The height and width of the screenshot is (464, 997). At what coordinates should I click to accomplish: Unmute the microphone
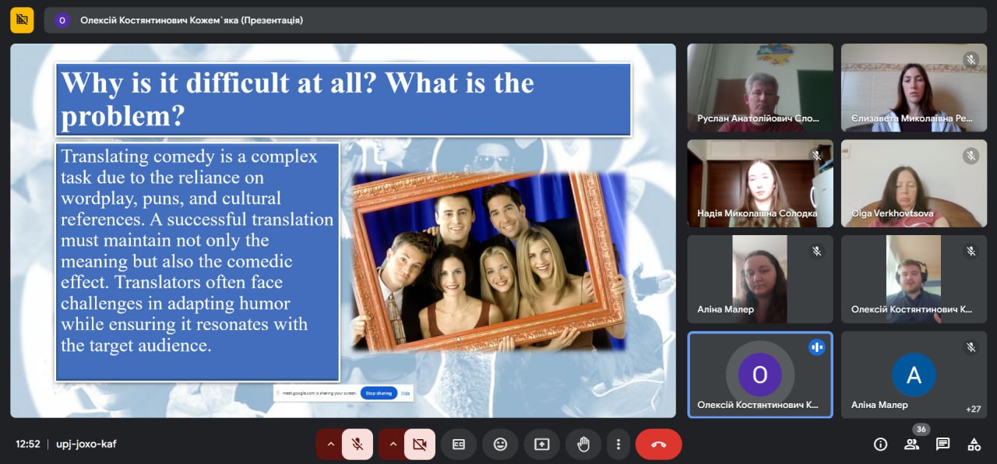click(x=358, y=445)
